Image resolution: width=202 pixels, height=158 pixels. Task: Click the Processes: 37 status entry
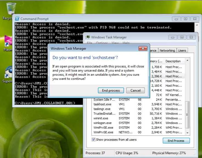[95, 153]
